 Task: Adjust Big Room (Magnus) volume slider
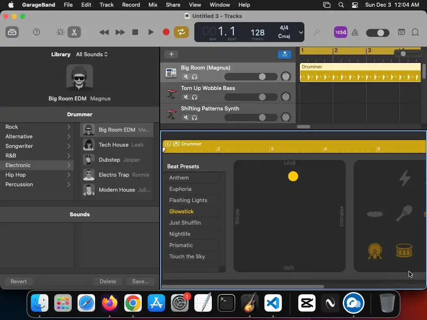[x=251, y=77]
